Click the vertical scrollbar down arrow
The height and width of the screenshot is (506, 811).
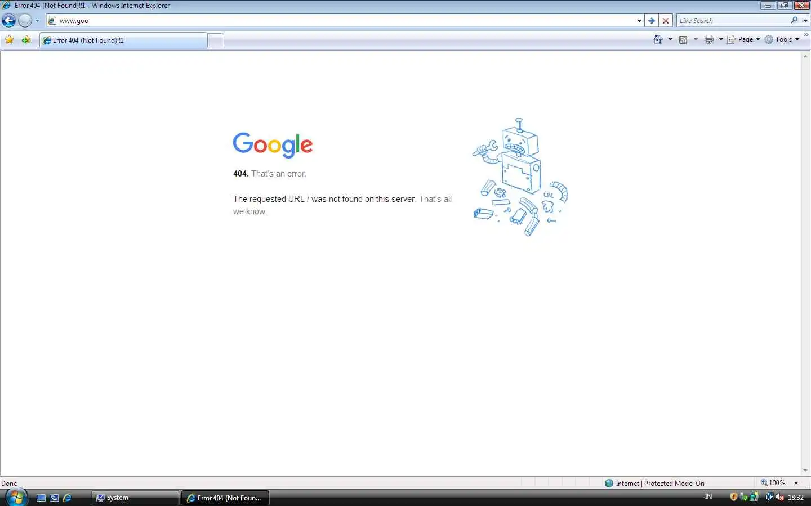[806, 471]
